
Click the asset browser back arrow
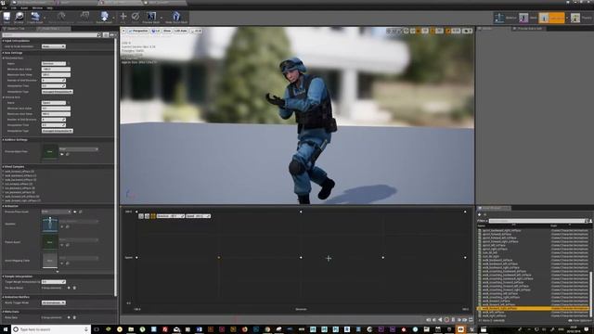point(479,214)
